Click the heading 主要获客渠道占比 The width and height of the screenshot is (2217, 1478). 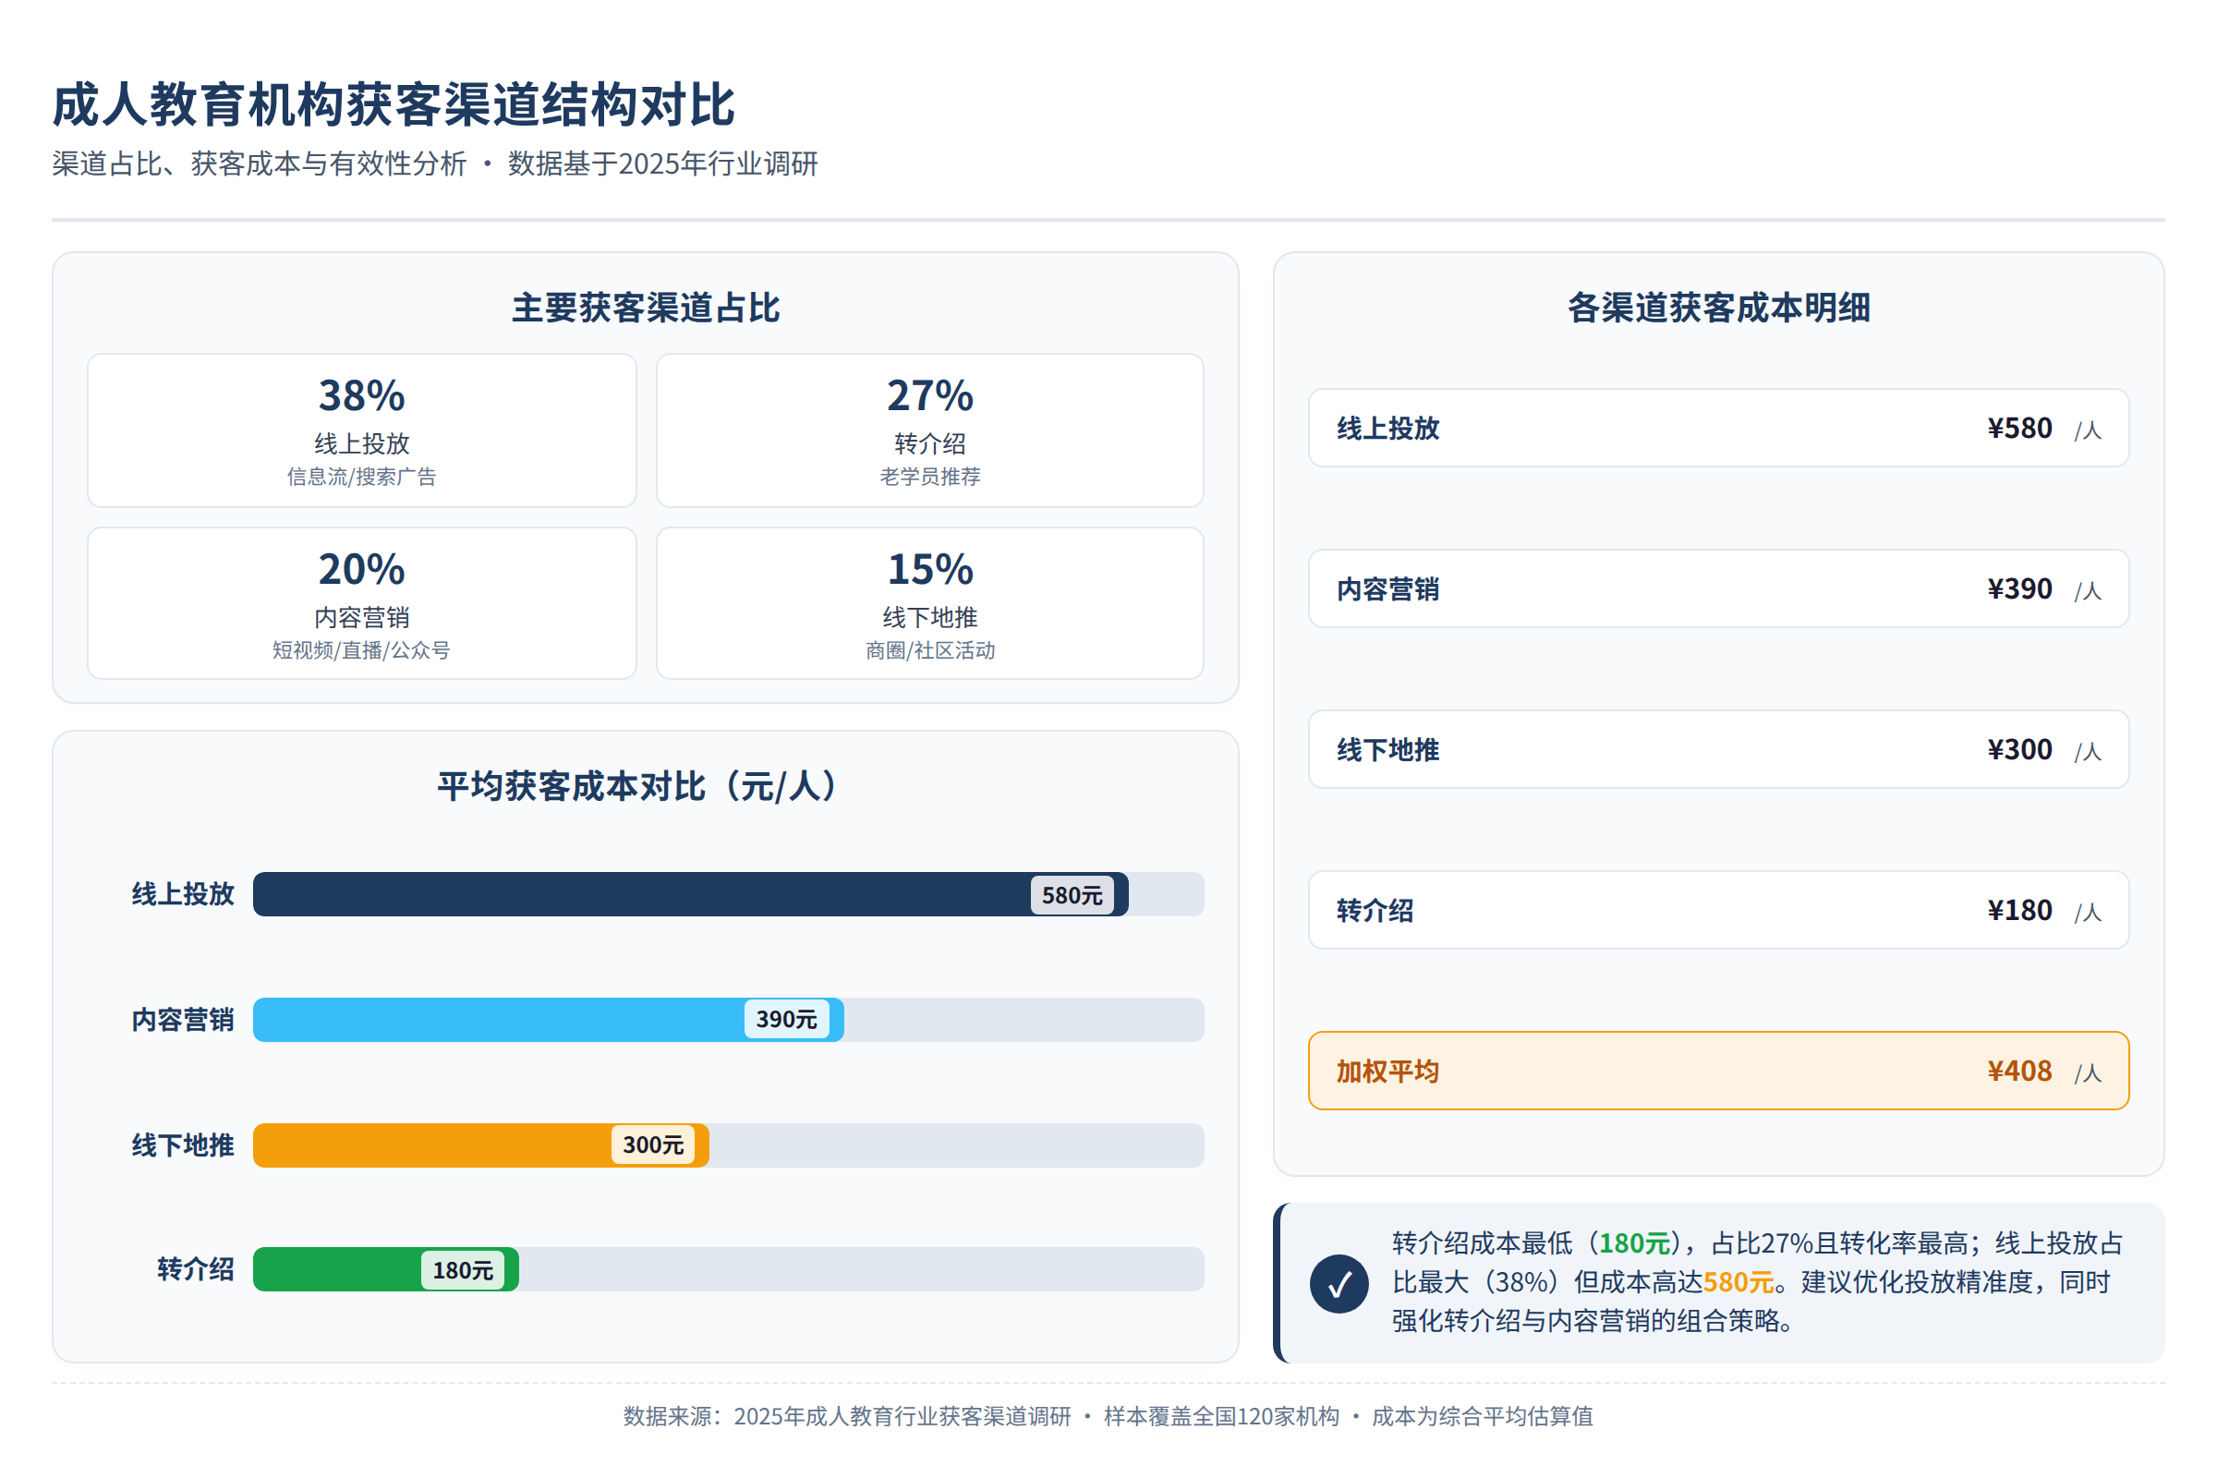tap(646, 308)
